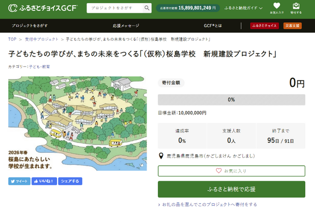Click the ふるさとチョイスGCF logo
This screenshot has width=315, height=210.
pos(43,8)
